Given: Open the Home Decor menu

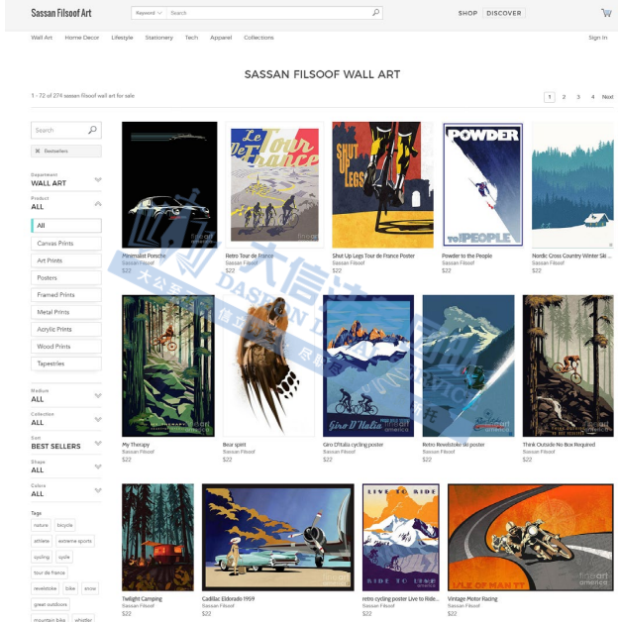Looking at the screenshot, I should click(82, 38).
